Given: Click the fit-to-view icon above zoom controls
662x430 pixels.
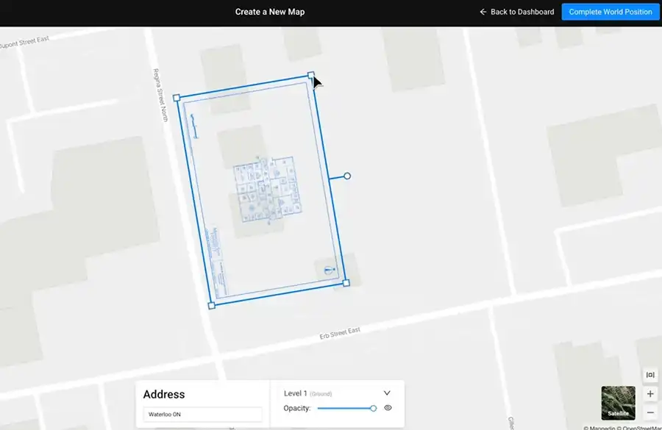Looking at the screenshot, I should click(x=650, y=375).
